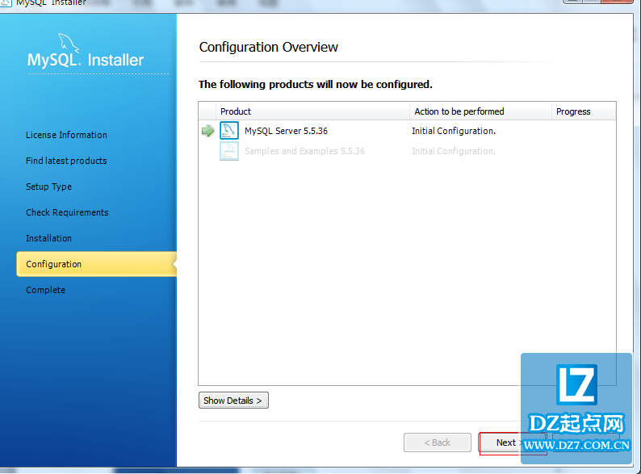Select the highlighted Configuration step

pyautogui.click(x=97, y=264)
